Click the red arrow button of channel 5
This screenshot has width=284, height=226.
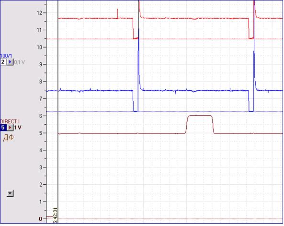10,128
